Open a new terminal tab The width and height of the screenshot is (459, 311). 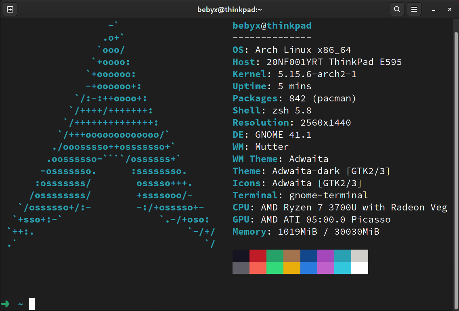pyautogui.click(x=10, y=9)
